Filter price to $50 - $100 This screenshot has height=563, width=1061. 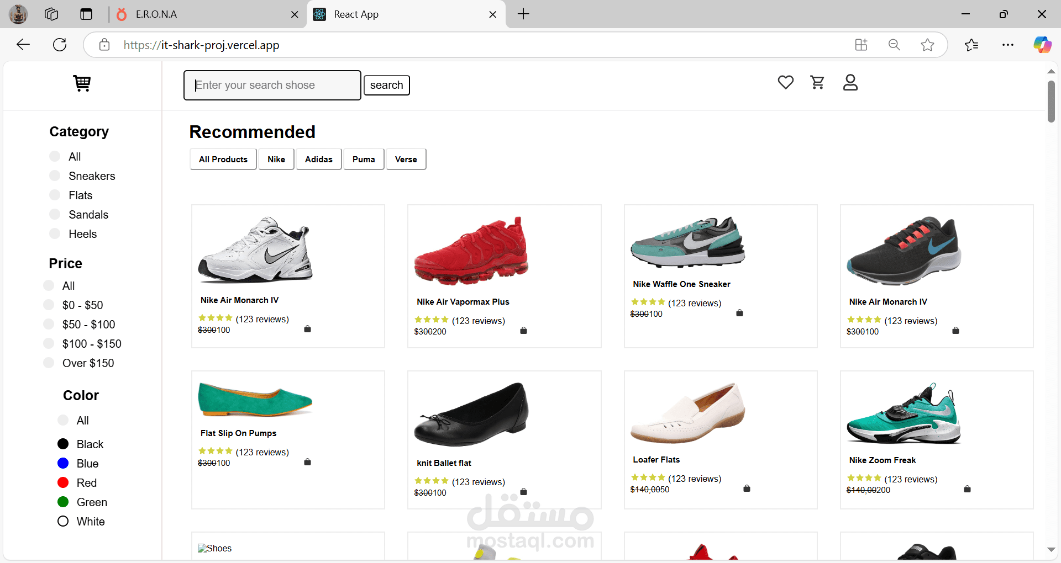click(49, 324)
